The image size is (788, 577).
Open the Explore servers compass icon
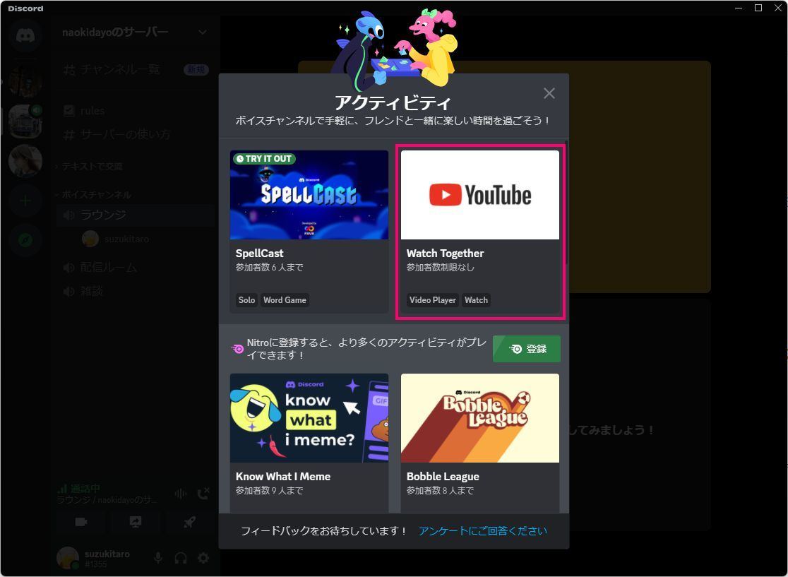tap(25, 239)
